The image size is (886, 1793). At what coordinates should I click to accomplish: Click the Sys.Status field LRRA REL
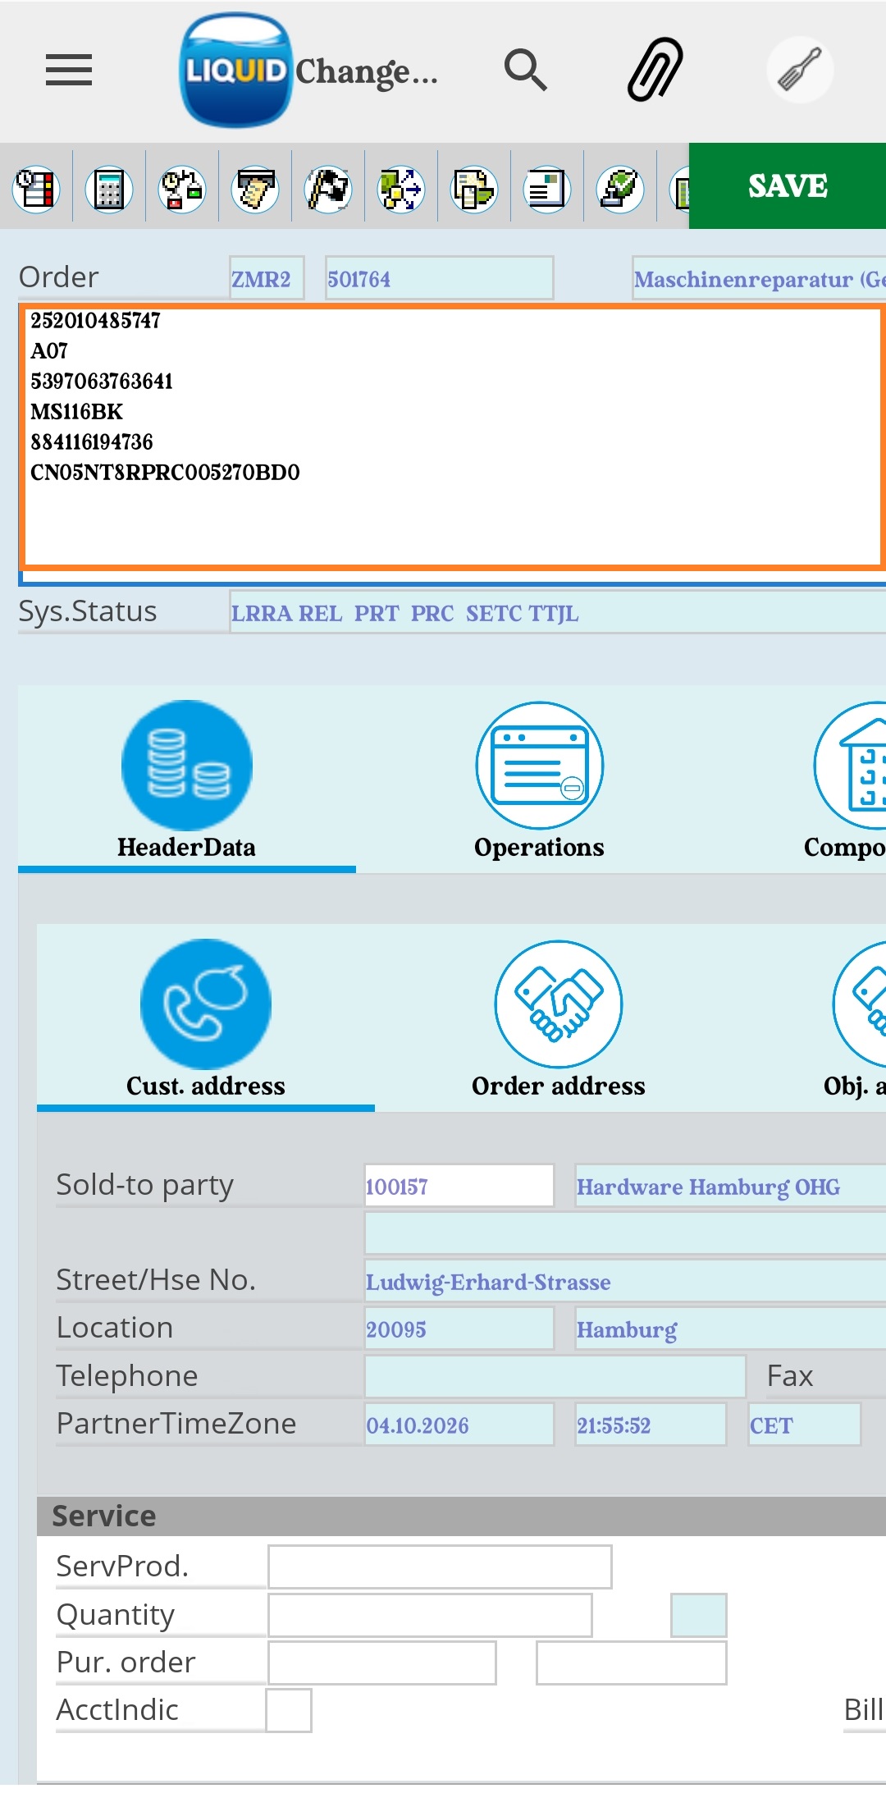click(558, 612)
